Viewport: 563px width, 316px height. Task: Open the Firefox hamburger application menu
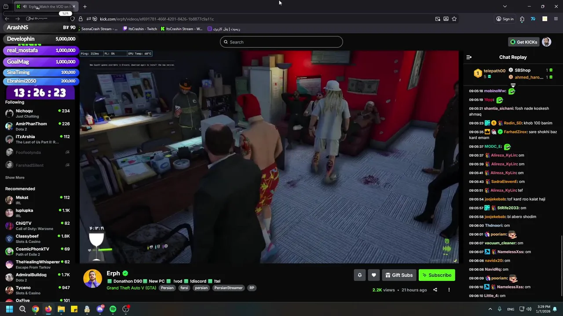coord(556,19)
